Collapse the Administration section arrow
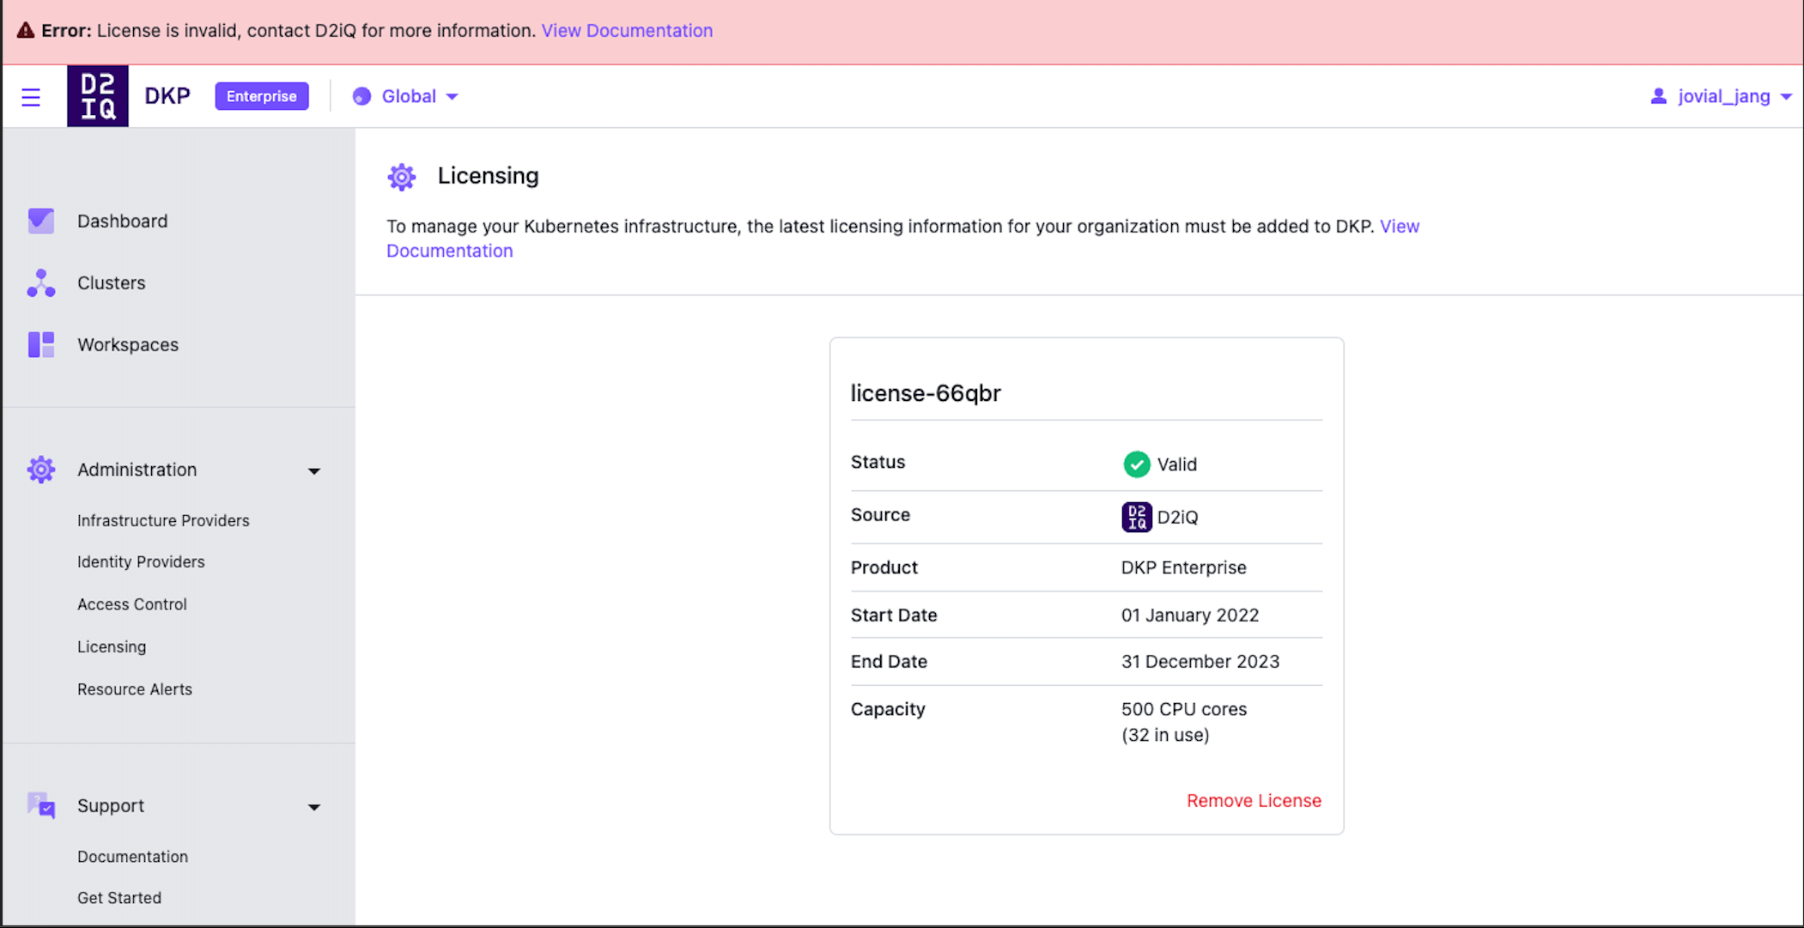The image size is (1804, 928). pos(314,470)
